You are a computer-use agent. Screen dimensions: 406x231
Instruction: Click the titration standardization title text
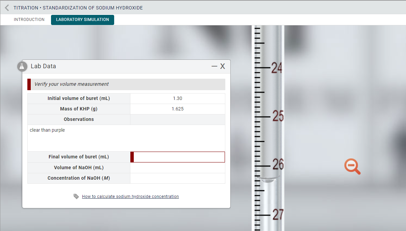[77, 7]
